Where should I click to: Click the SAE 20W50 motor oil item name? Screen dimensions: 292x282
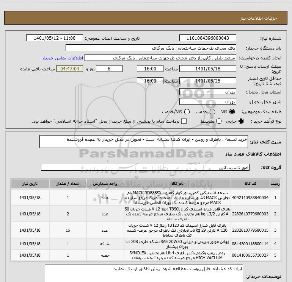pos(177,244)
